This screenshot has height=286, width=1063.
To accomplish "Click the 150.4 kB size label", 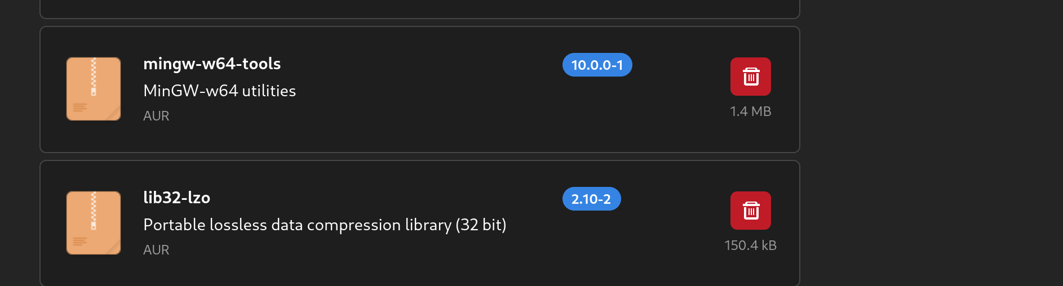I will click(751, 245).
